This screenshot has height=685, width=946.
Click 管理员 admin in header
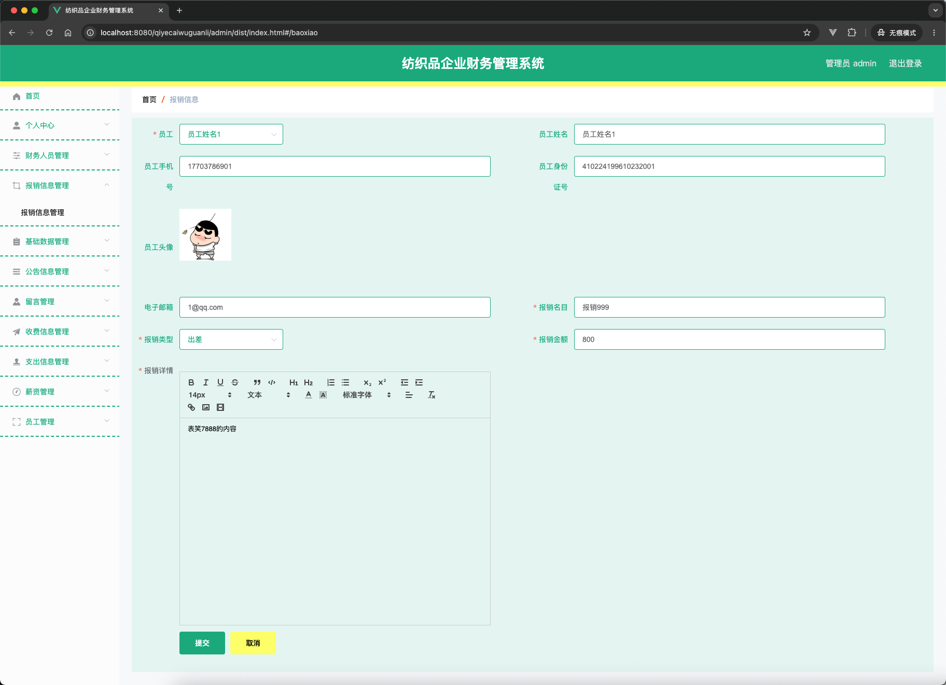coord(851,63)
